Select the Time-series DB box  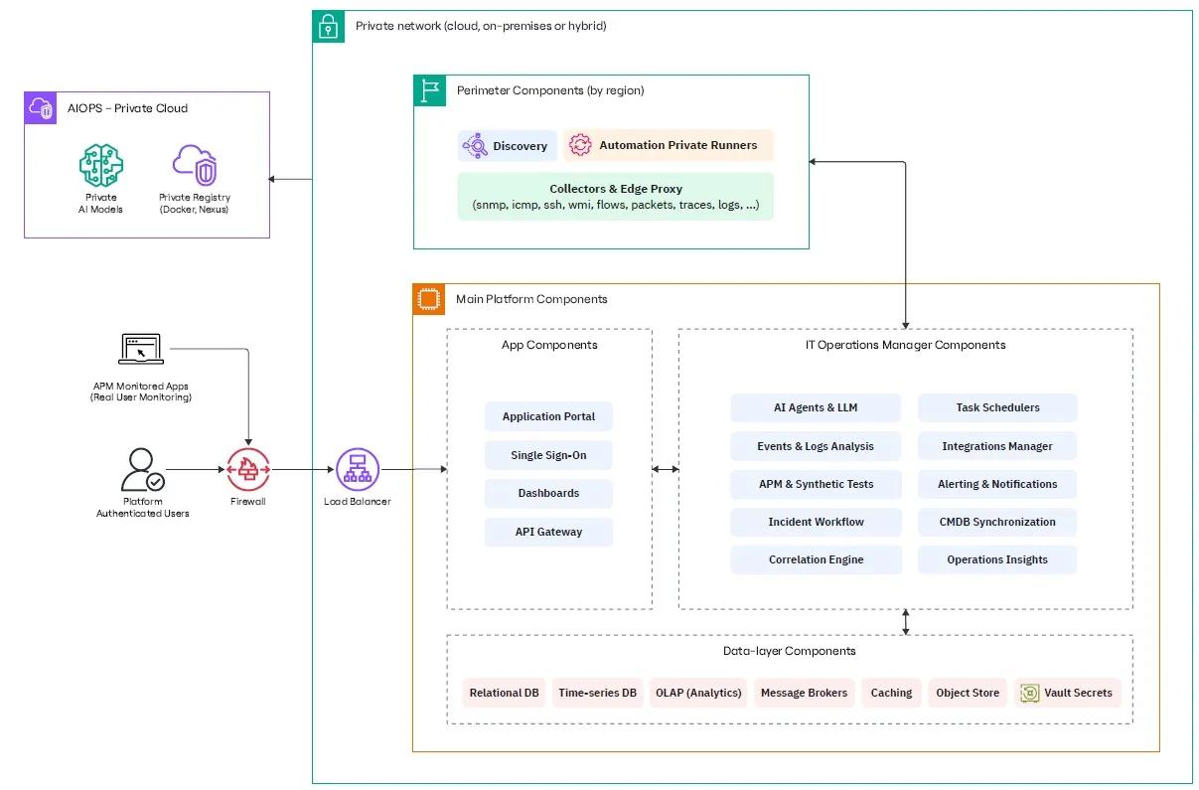coord(597,693)
